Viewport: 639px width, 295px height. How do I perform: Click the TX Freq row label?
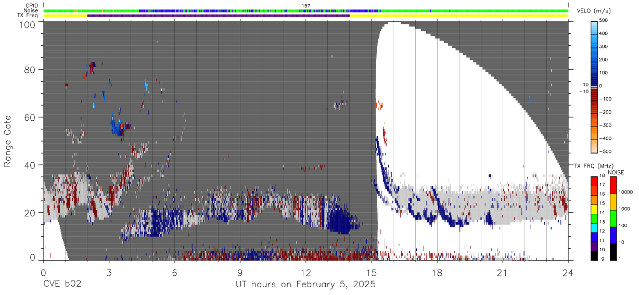[28, 16]
